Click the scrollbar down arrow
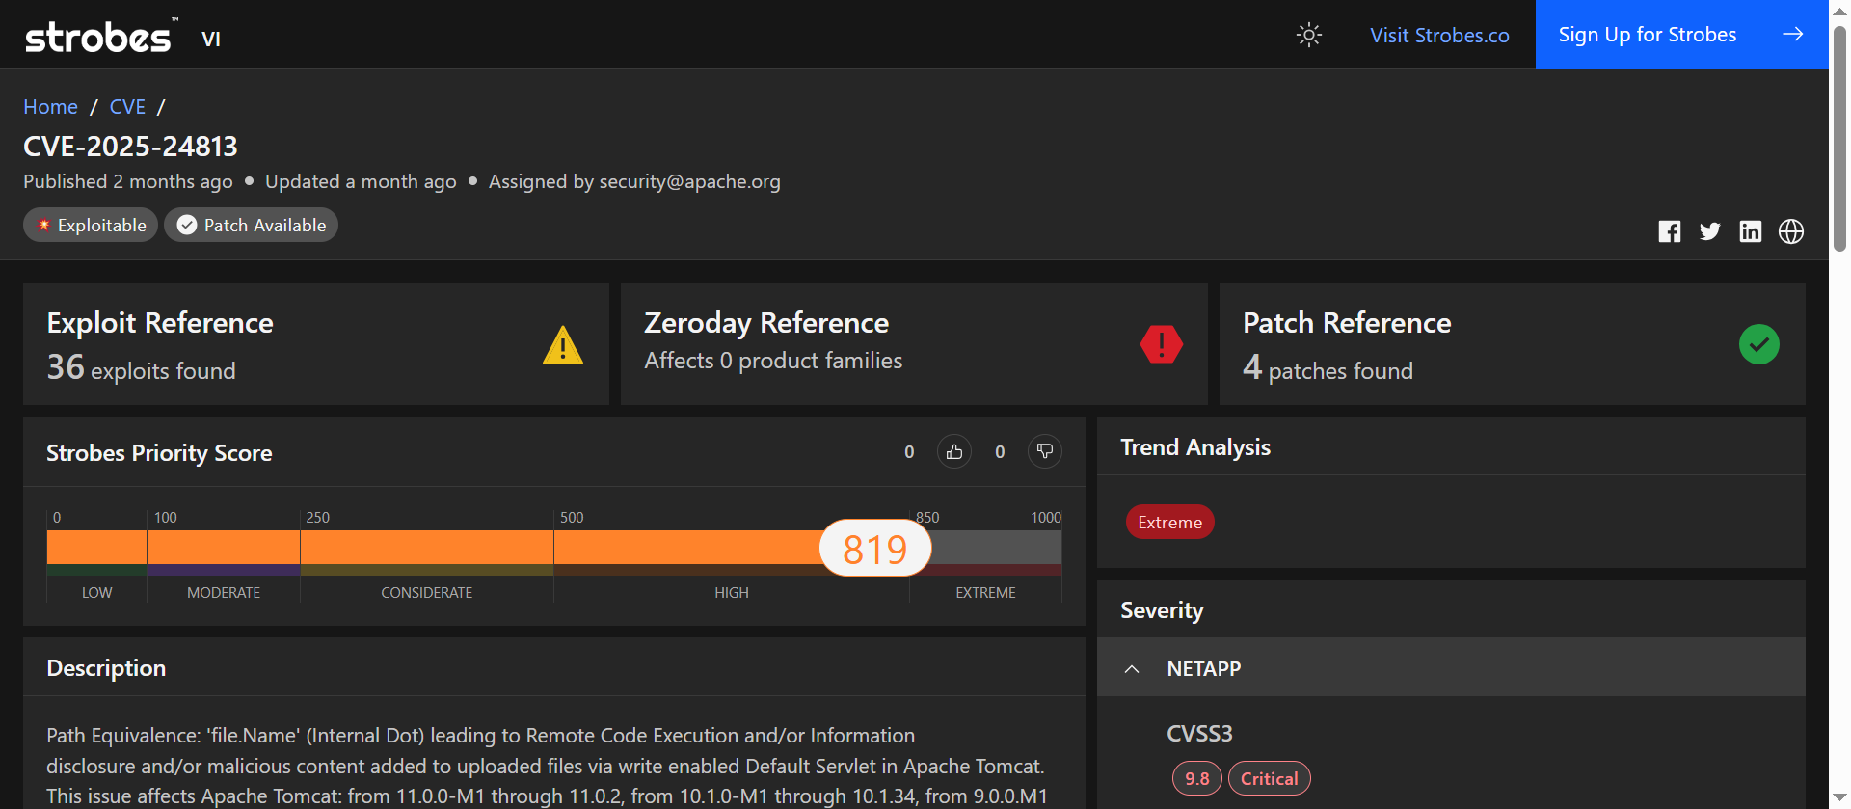Screen dimensions: 1851x809 tap(1839, 797)
